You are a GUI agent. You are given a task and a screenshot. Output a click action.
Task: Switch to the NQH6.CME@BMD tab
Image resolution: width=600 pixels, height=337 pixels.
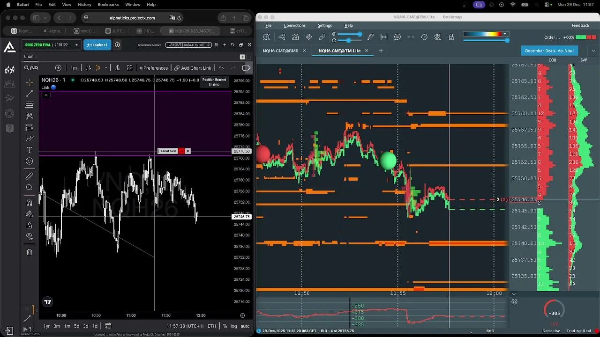280,51
